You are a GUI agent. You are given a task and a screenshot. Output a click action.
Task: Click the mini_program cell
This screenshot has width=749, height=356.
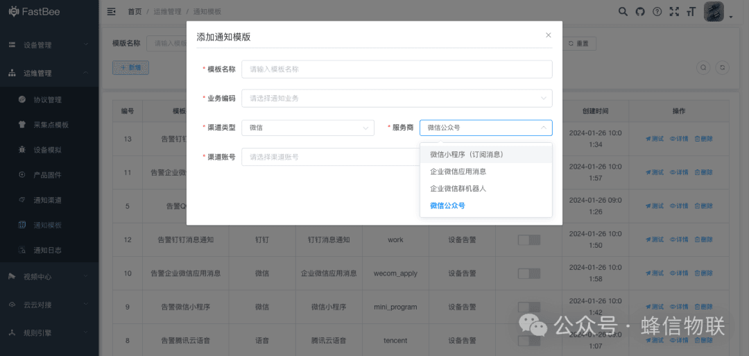(x=395, y=307)
